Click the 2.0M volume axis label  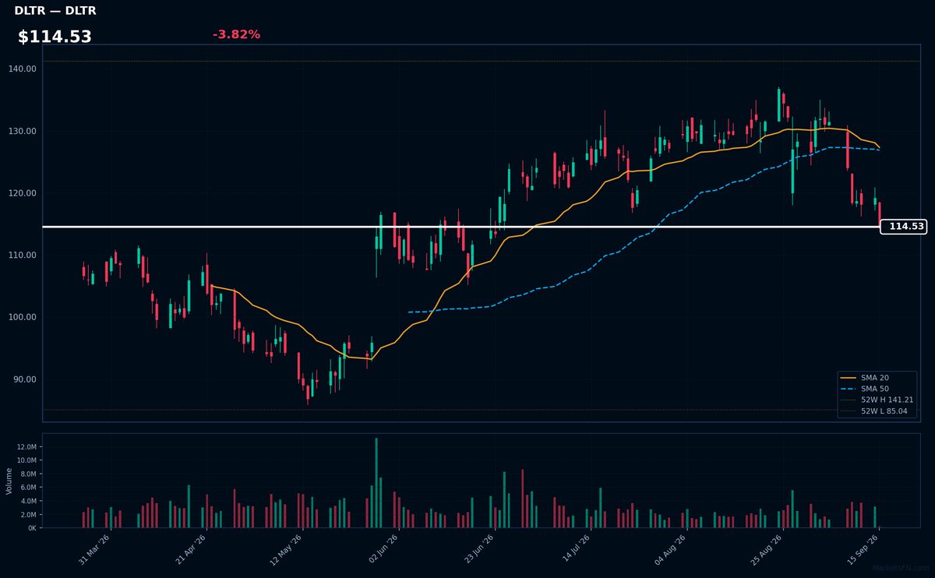(x=28, y=515)
